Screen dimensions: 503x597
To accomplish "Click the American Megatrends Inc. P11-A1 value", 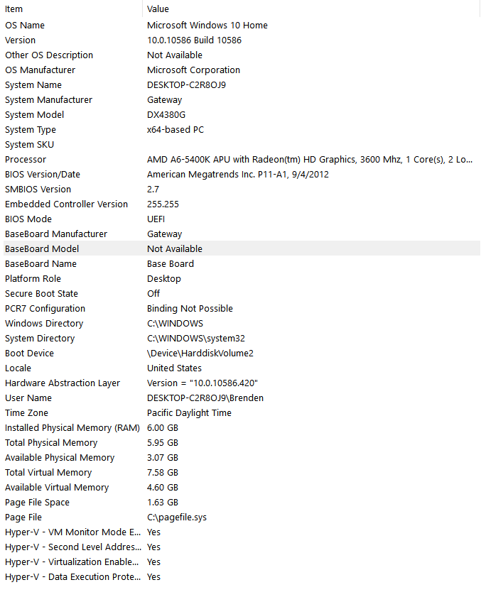I will 238,175.
